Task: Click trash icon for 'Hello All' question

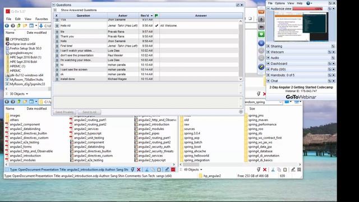Action: [x=57, y=26]
